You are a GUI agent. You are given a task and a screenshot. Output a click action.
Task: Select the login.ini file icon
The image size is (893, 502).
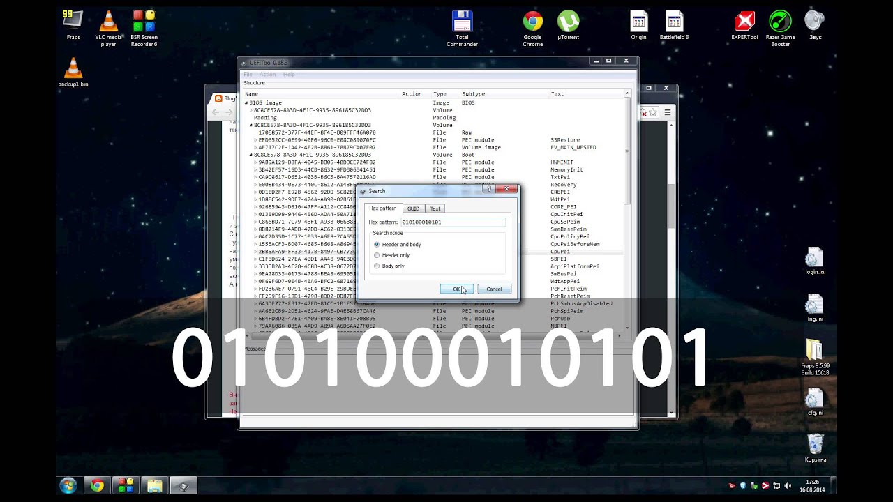(x=815, y=261)
